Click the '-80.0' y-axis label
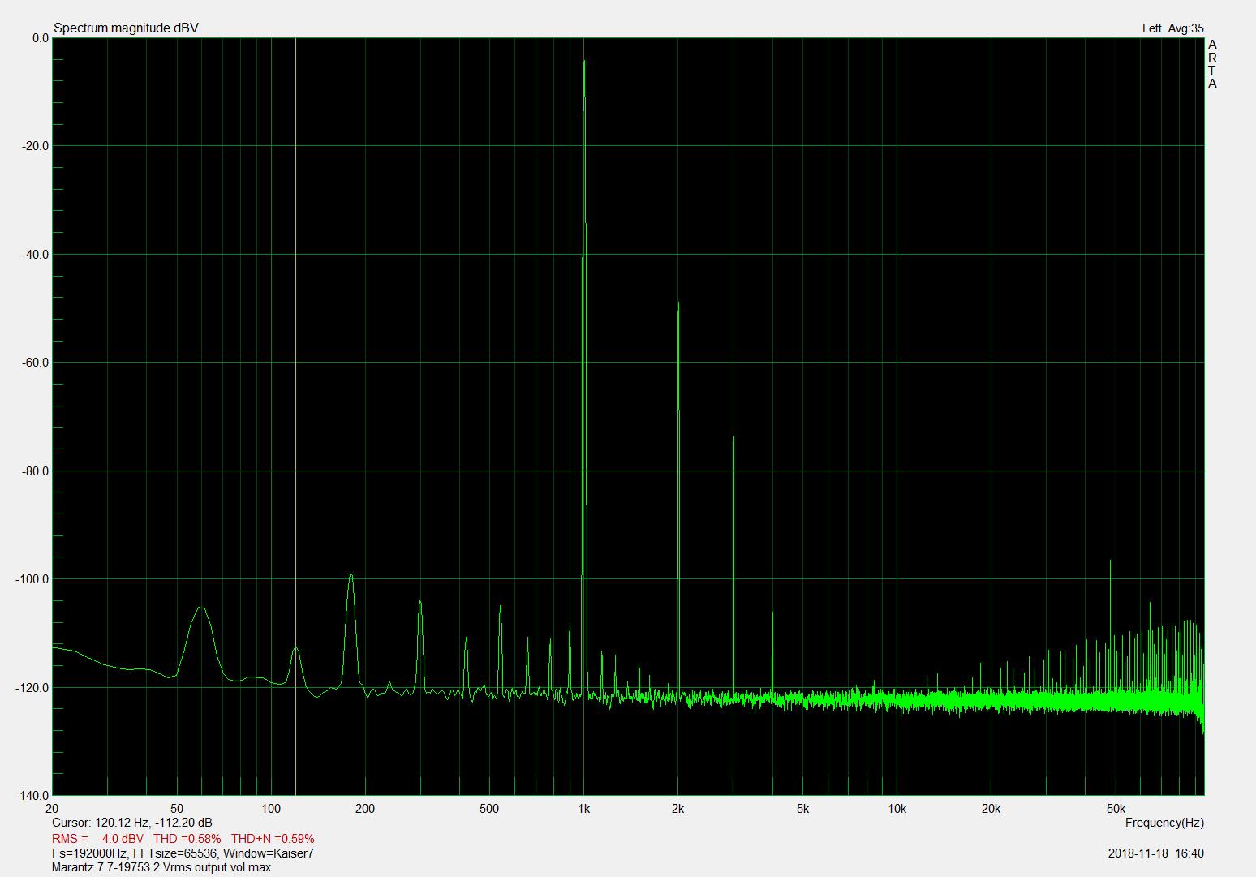The height and width of the screenshot is (877, 1256). pos(37,471)
